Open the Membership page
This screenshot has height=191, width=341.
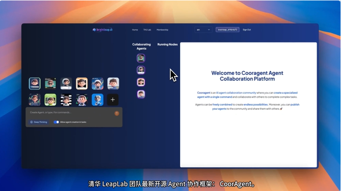click(x=162, y=30)
